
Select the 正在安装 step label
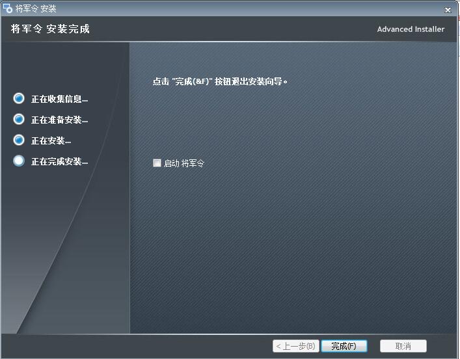tap(51, 141)
